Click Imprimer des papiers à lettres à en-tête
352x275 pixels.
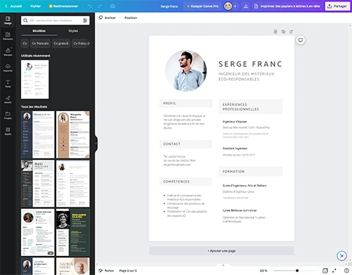(x=287, y=6)
